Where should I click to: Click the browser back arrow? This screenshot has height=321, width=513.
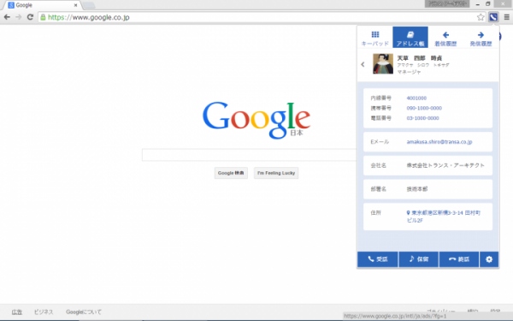click(7, 17)
